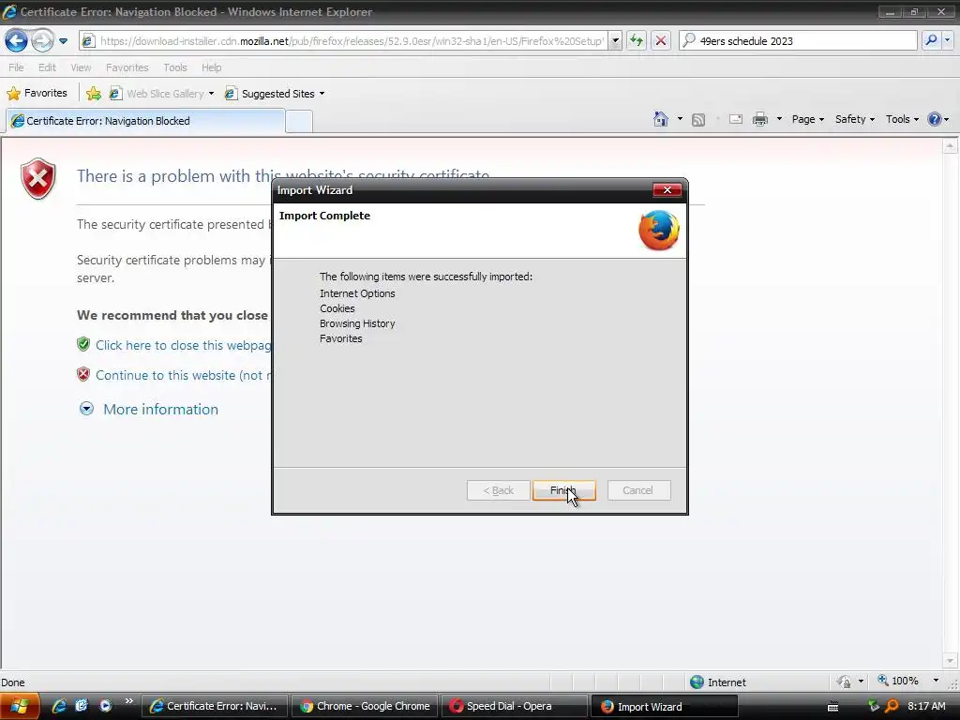Expand the zoom level dropdown arrow

coord(936,681)
